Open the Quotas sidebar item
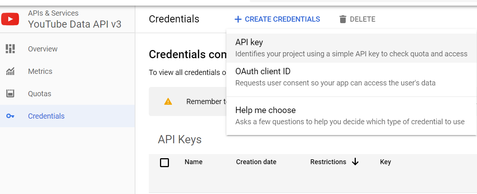Viewport: 477px width, 194px height. (x=40, y=94)
